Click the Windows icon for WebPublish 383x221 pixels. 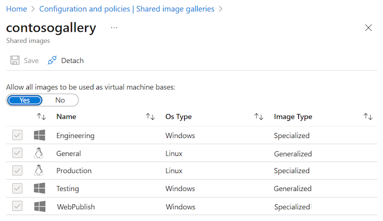(40, 207)
